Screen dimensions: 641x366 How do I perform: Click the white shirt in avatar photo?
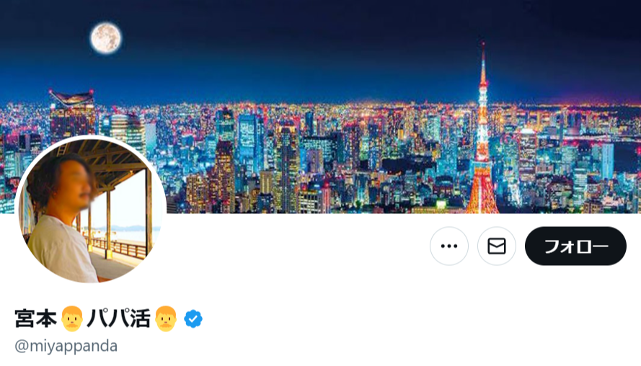pyautogui.click(x=61, y=249)
